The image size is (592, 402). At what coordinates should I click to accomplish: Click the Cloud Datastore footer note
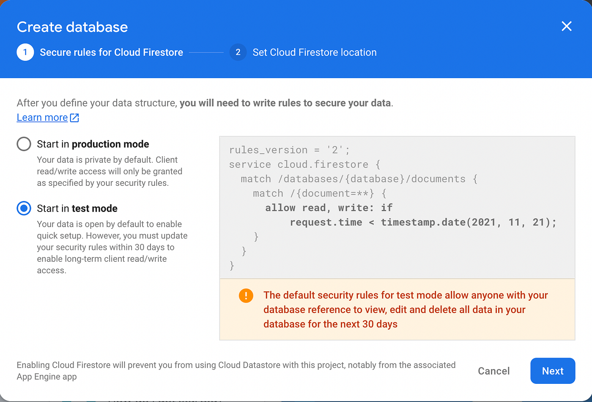point(236,370)
